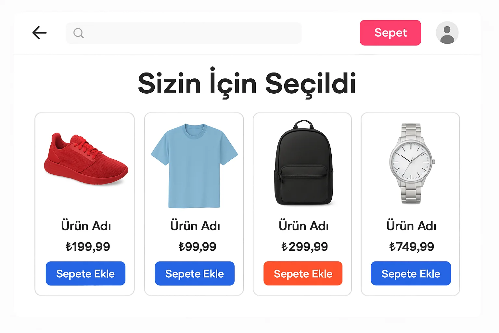Click the magnifier icon in search bar

(78, 33)
